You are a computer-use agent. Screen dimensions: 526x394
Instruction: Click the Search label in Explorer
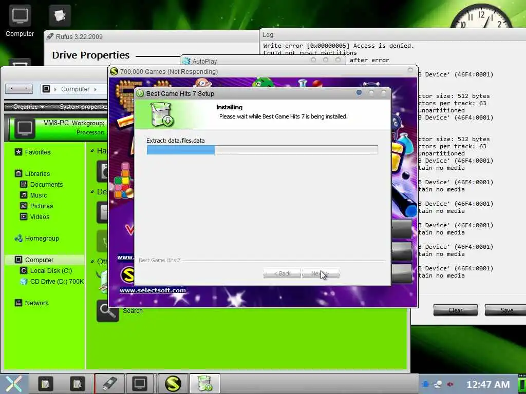coord(133,310)
